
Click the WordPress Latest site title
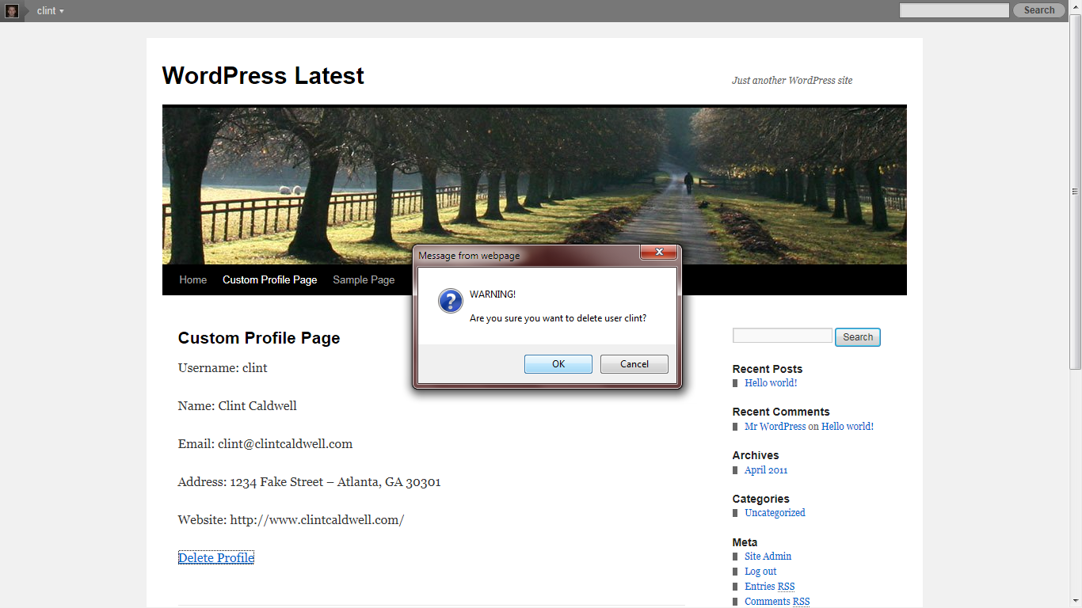(x=263, y=76)
